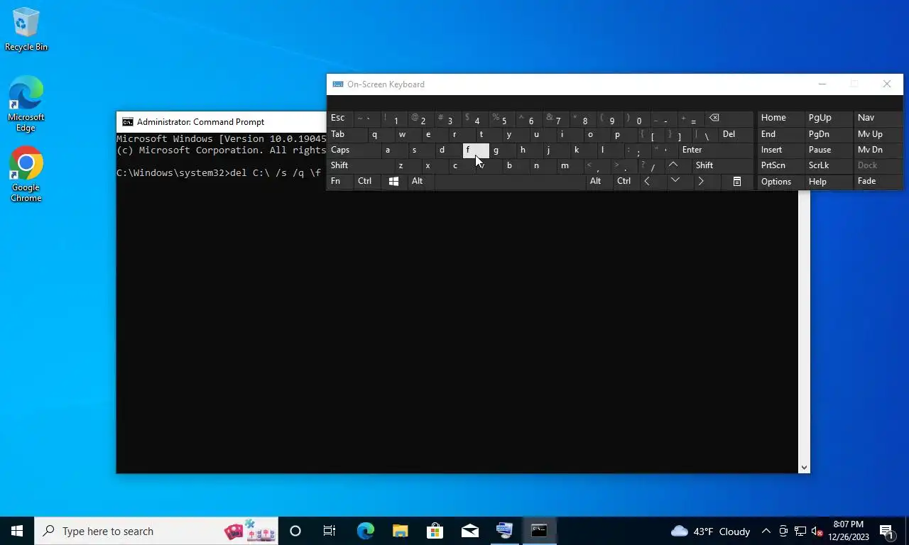The height and width of the screenshot is (545, 909).
Task: Click the context menu key on On-Screen Keyboard
Action: click(736, 182)
